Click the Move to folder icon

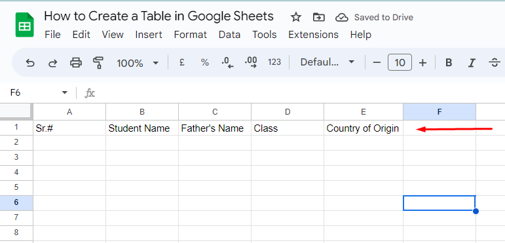(x=318, y=17)
